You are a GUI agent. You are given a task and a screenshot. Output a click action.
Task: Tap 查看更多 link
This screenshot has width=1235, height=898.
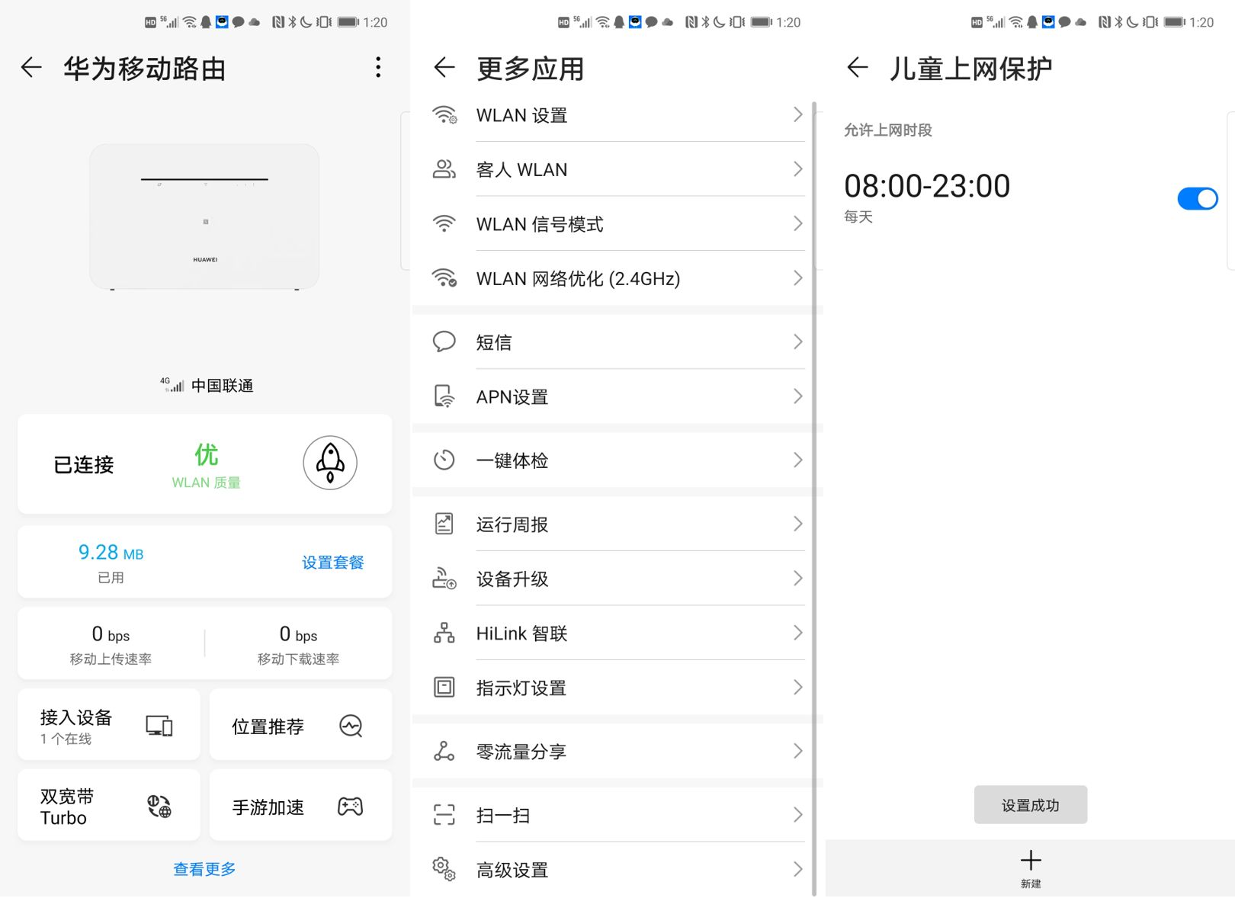(x=204, y=869)
